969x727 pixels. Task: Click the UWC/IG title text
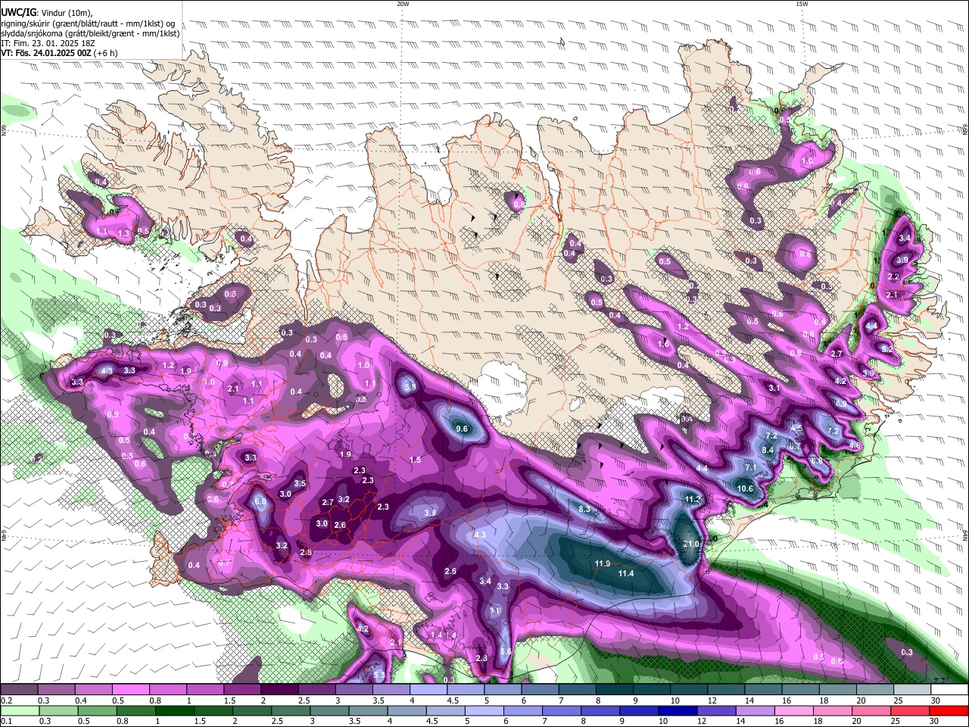[x=18, y=13]
